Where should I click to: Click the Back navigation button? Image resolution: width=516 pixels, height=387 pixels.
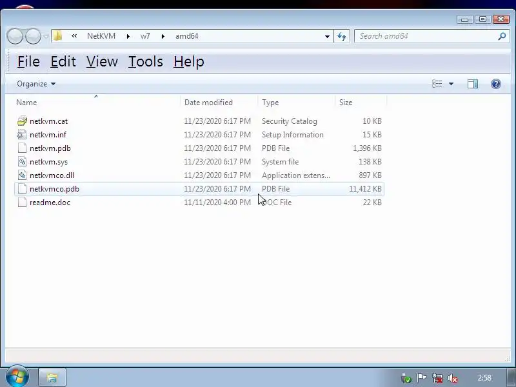click(x=15, y=36)
